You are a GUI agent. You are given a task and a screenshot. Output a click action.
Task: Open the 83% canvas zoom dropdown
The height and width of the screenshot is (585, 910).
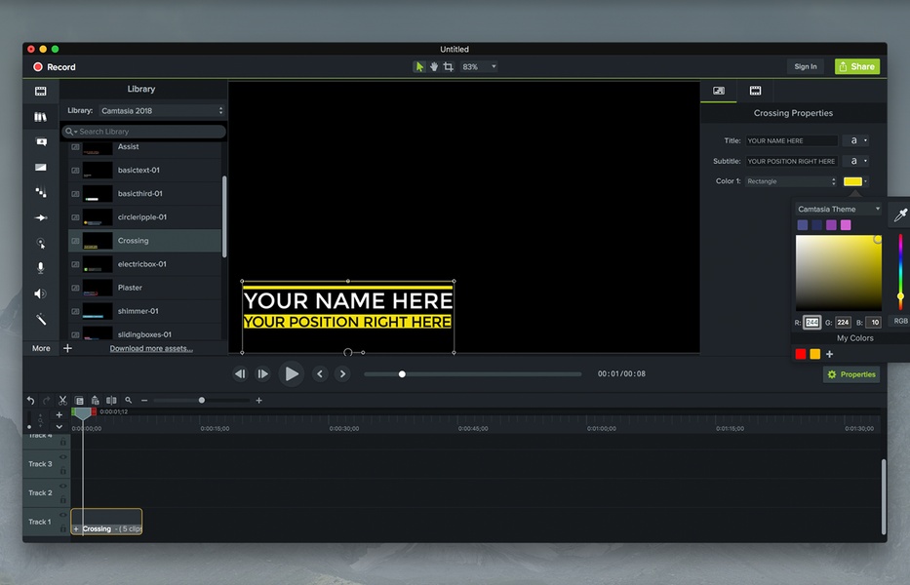pos(478,66)
